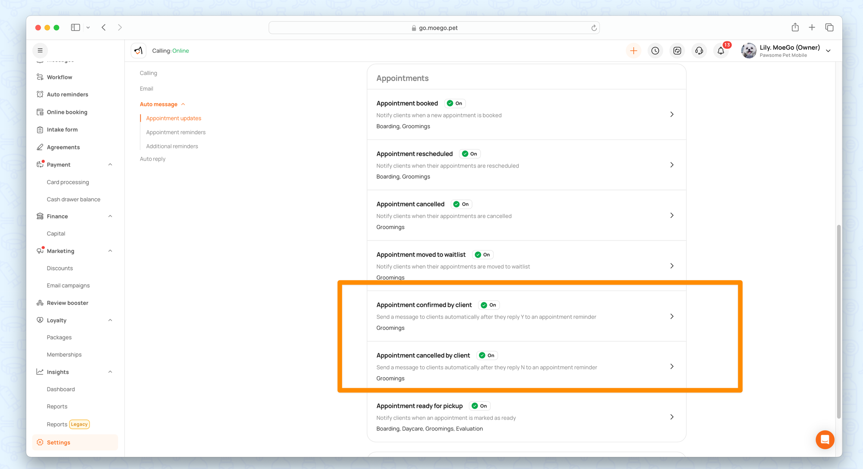This screenshot has height=469, width=863.
Task: Open the Lily MoeGo account dropdown
Action: pyautogui.click(x=828, y=51)
